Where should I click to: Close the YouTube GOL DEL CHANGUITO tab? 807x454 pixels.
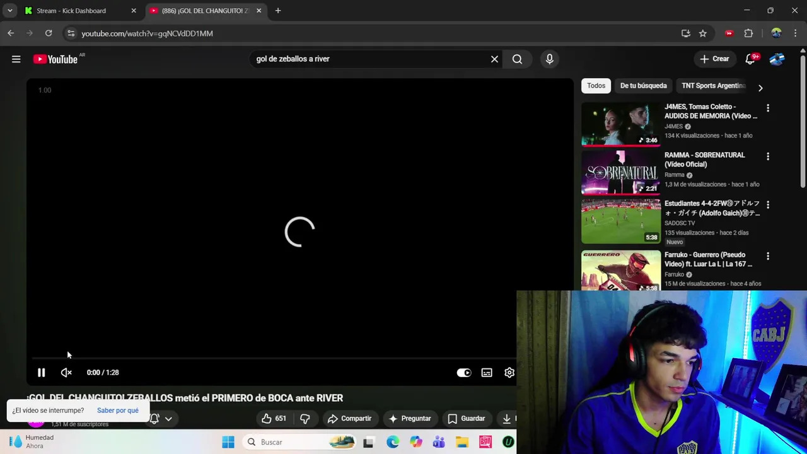[x=258, y=11]
